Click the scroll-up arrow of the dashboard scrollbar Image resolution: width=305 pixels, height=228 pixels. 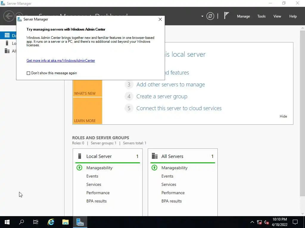pos(303,28)
